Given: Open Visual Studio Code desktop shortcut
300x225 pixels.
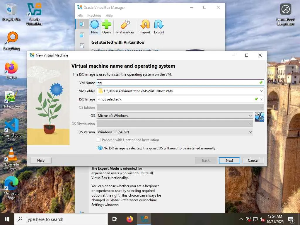Looking at the screenshot, I should (x=11, y=130).
